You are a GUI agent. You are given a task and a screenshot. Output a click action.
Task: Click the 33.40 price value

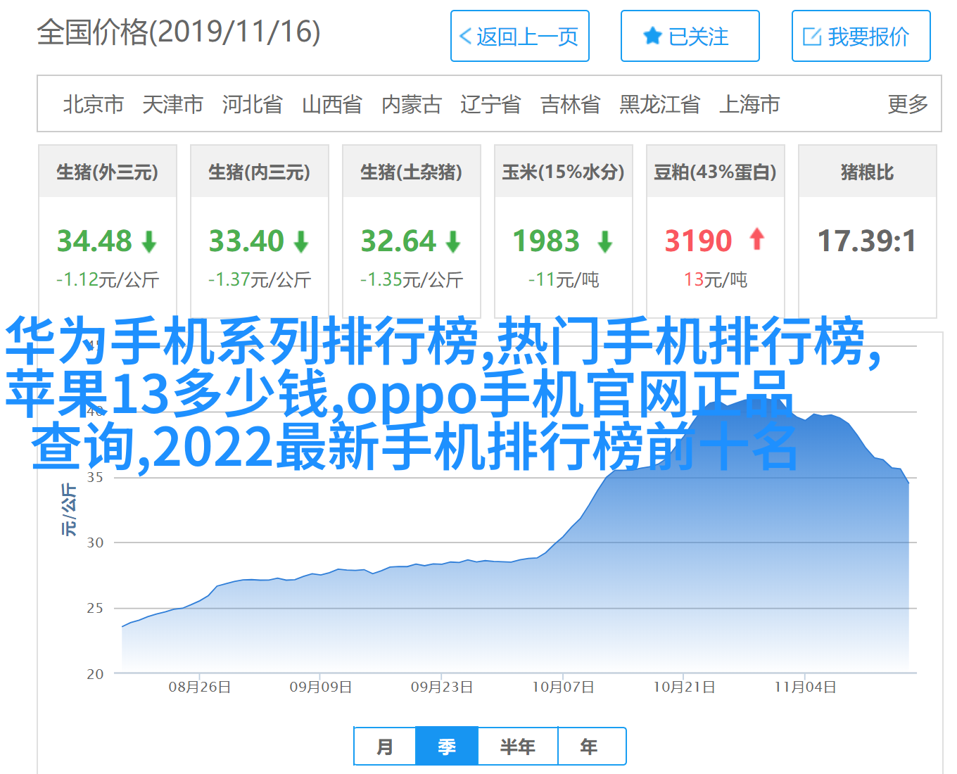point(246,241)
